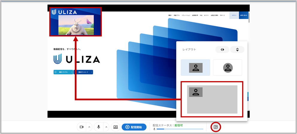This screenshot has height=134, width=297.
Task: Expand the camera options chevron
Action: (89, 127)
